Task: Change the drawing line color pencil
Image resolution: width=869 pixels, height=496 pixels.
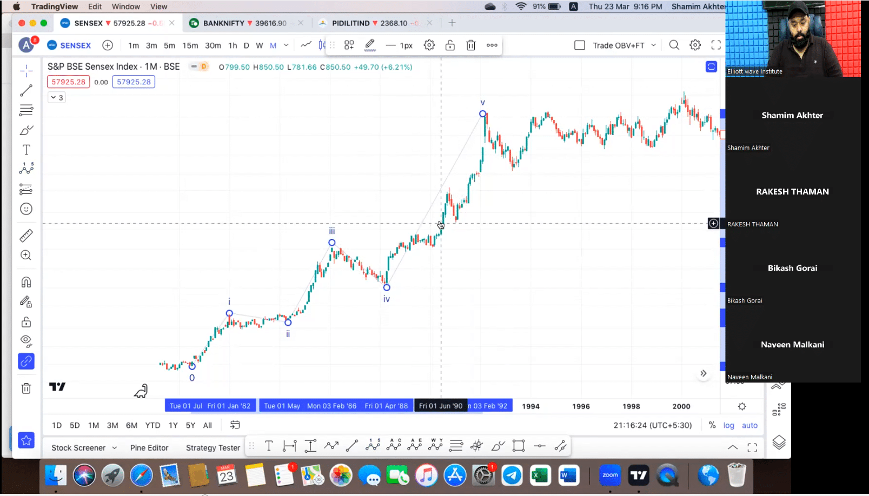Action: point(370,45)
